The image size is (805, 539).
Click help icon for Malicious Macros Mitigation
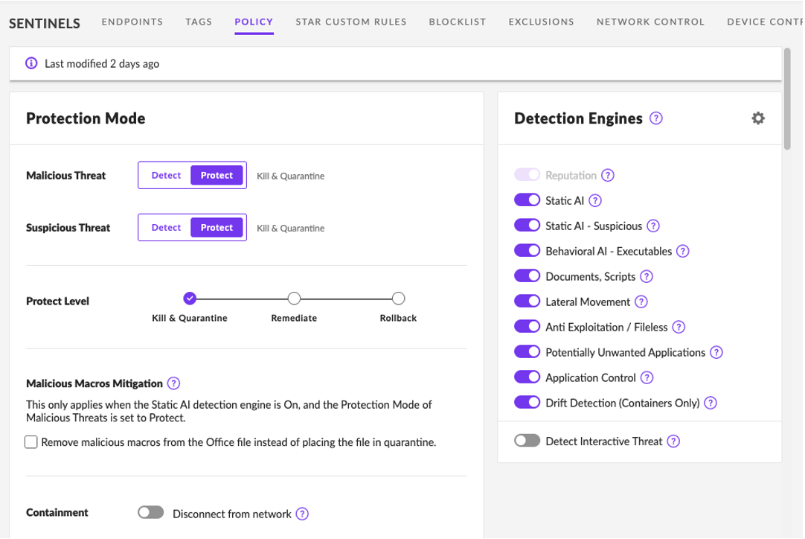point(173,384)
